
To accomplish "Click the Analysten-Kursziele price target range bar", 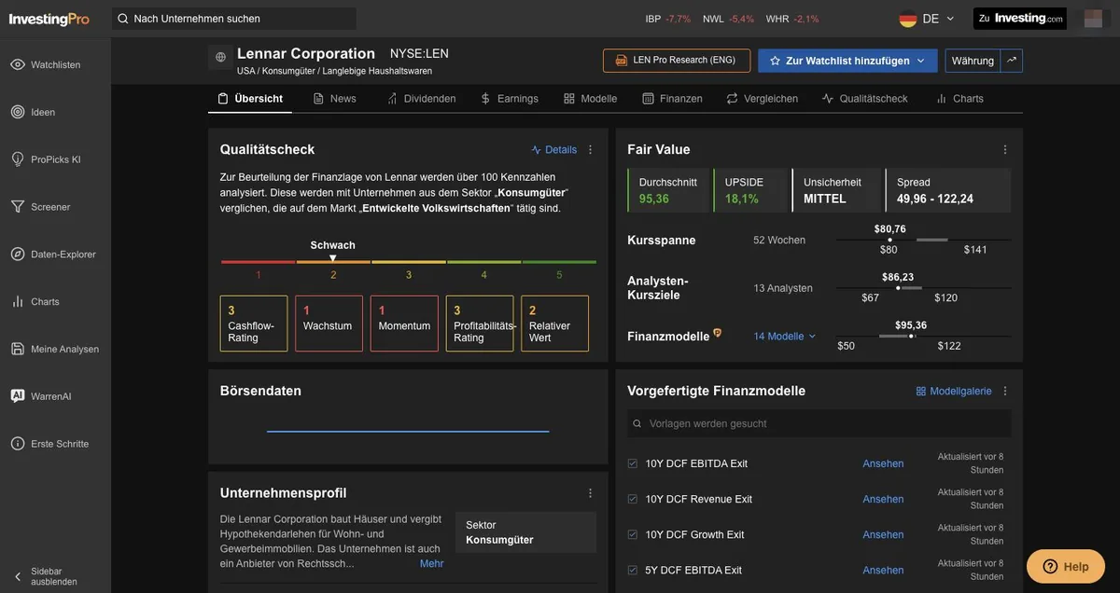I will tap(924, 288).
